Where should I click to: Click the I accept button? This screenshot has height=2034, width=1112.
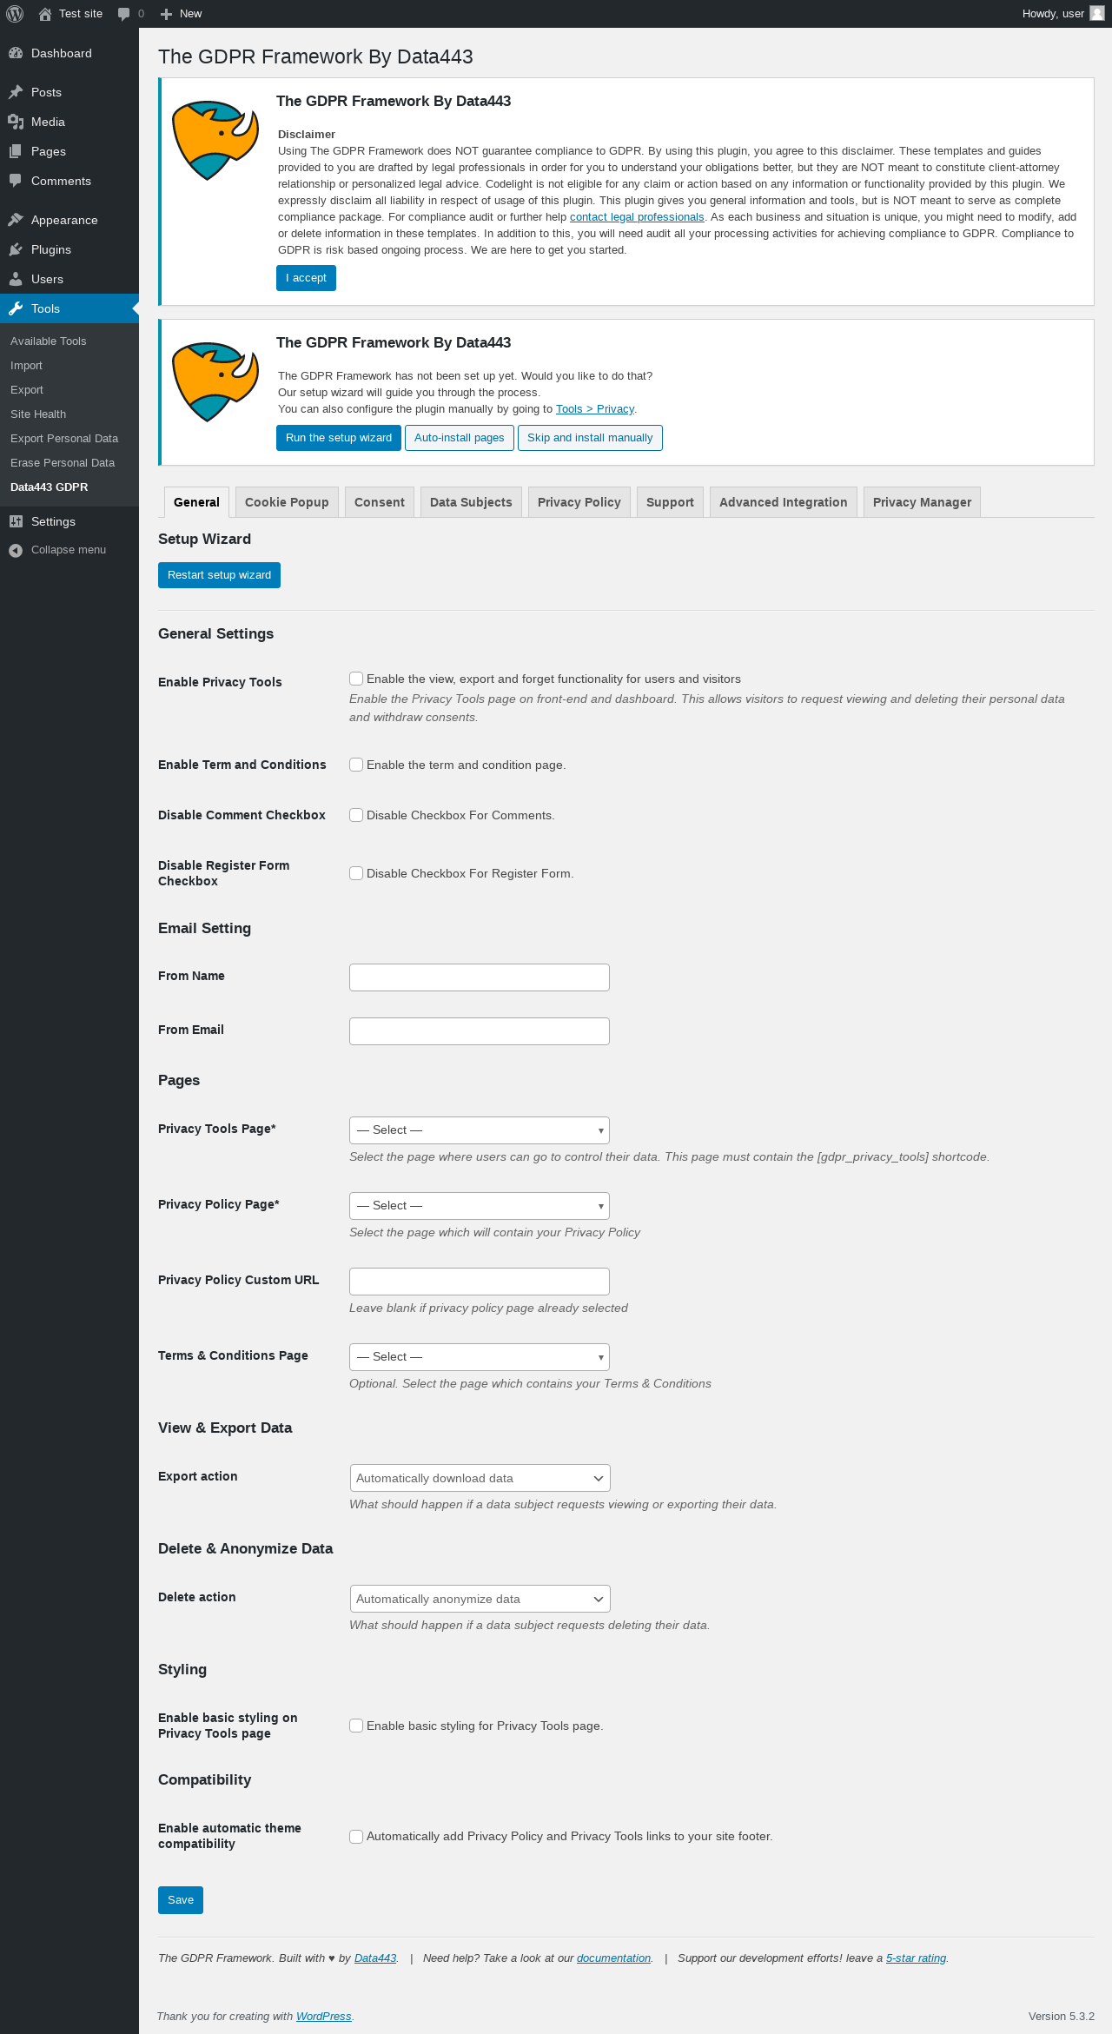point(306,278)
